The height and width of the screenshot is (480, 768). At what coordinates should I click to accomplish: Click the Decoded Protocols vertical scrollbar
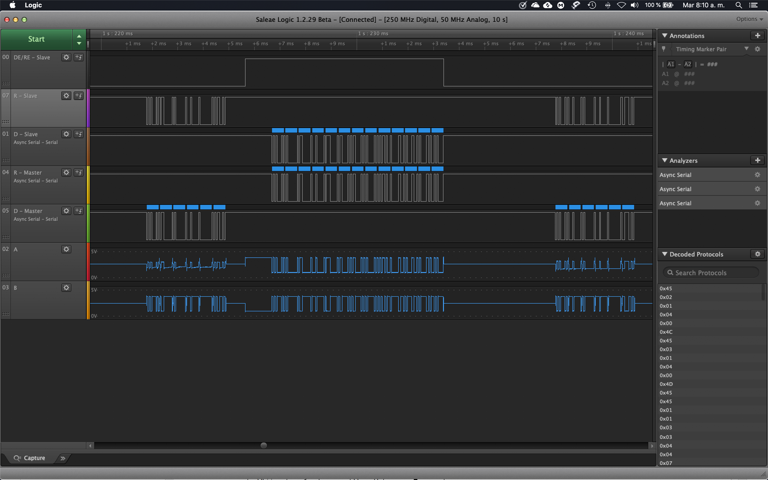point(763,292)
